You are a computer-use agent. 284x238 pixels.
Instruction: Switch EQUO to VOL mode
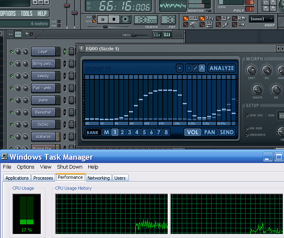click(192, 132)
